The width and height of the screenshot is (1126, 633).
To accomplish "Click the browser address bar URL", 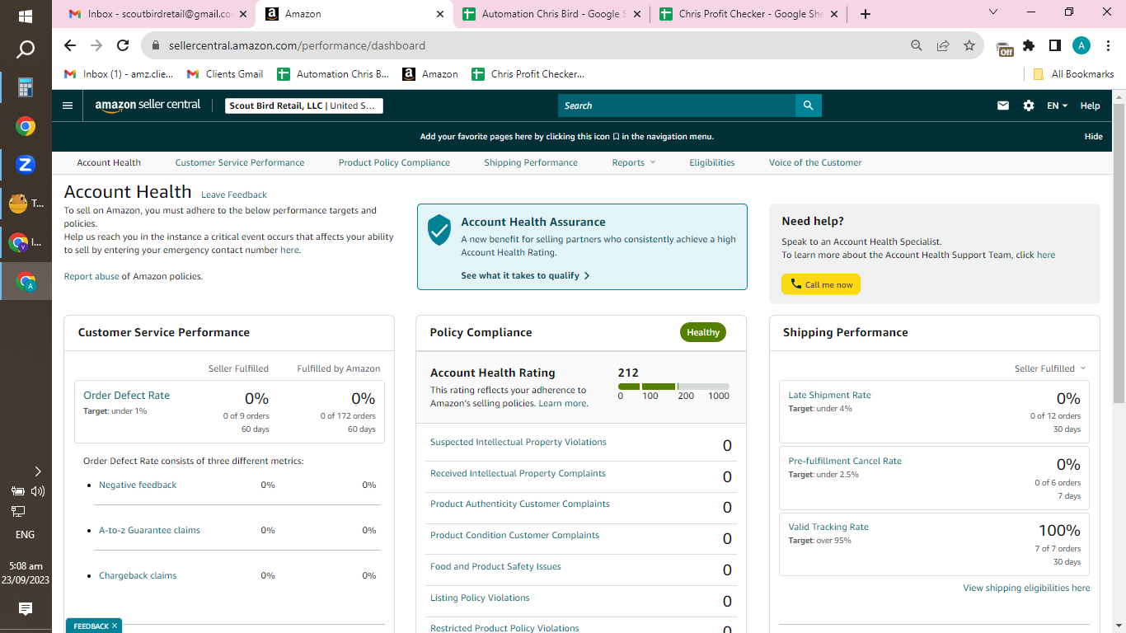I will click(297, 45).
